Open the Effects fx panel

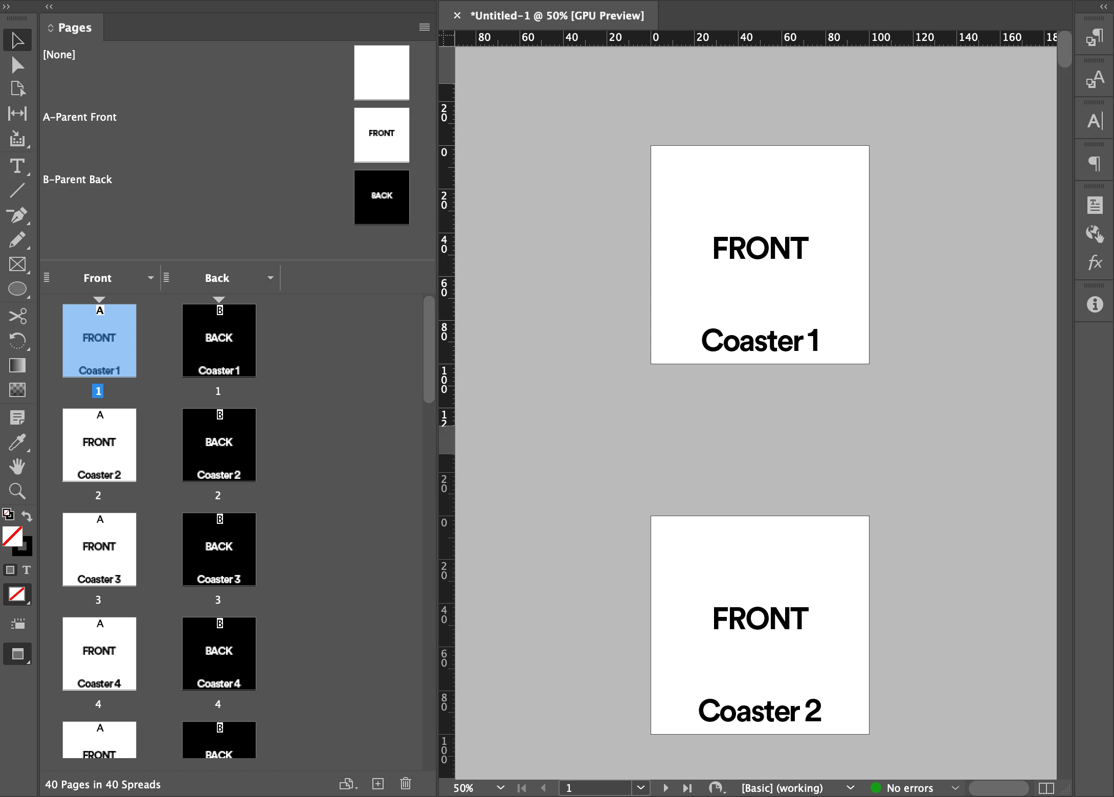click(1094, 262)
